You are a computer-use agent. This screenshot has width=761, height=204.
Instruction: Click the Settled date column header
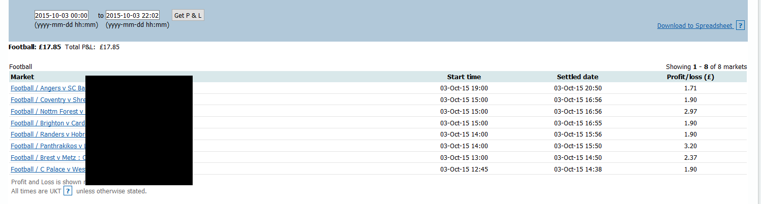pos(577,77)
